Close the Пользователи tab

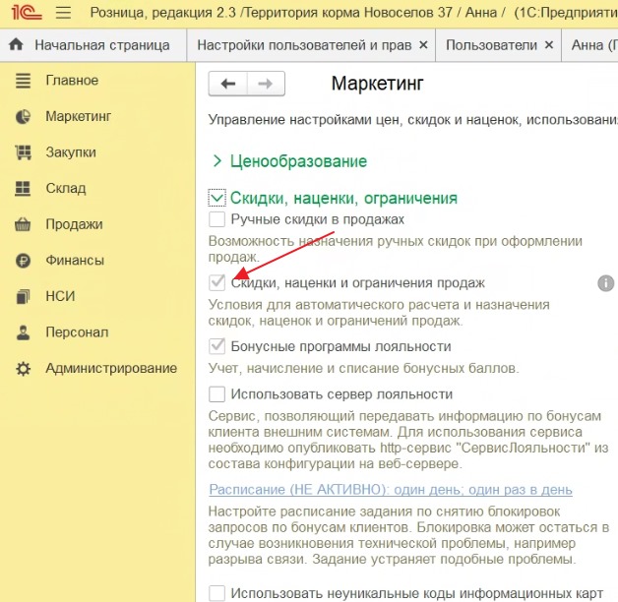pos(549,45)
